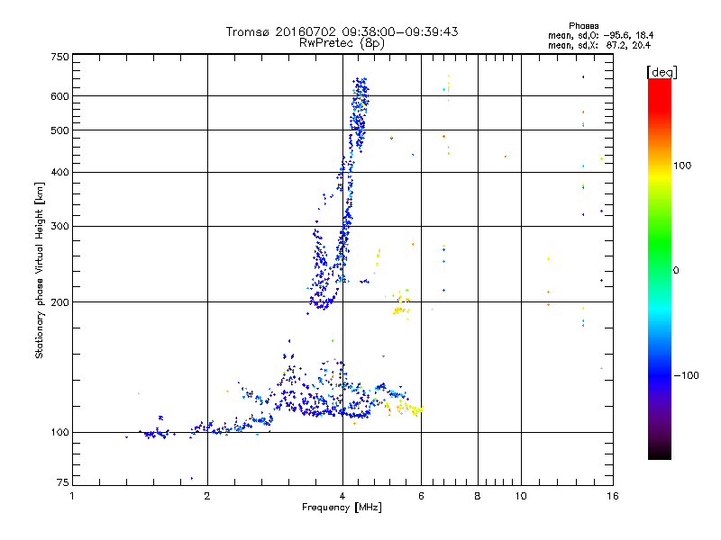Image resolution: width=721 pixels, height=540 pixels.
Task: Click the yellow echo cluster near 5.5 MHz, 190 km
Action: click(401, 310)
